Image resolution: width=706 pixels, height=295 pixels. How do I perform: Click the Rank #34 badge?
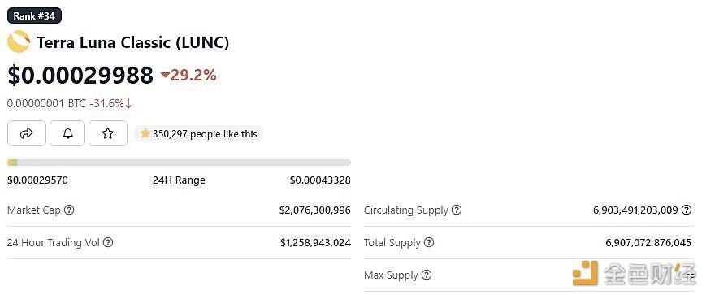tap(34, 15)
